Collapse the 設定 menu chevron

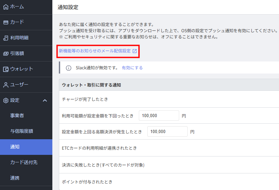[x=45, y=101]
